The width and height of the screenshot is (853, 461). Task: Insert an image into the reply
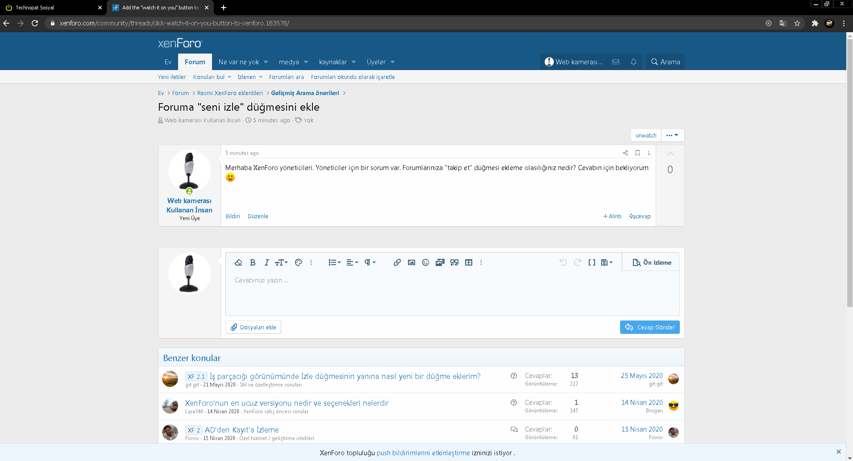coord(412,262)
